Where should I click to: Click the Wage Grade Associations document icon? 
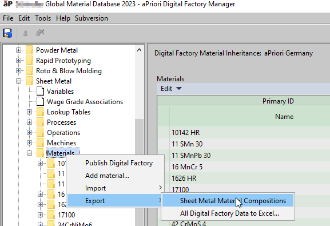coord(41,102)
